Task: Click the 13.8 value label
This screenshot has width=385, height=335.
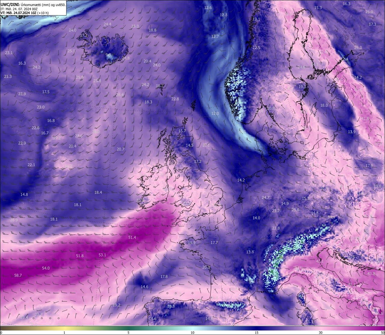Action: [250, 252]
